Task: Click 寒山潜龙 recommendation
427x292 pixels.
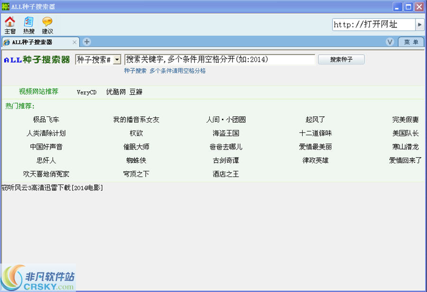Action: click(x=405, y=147)
